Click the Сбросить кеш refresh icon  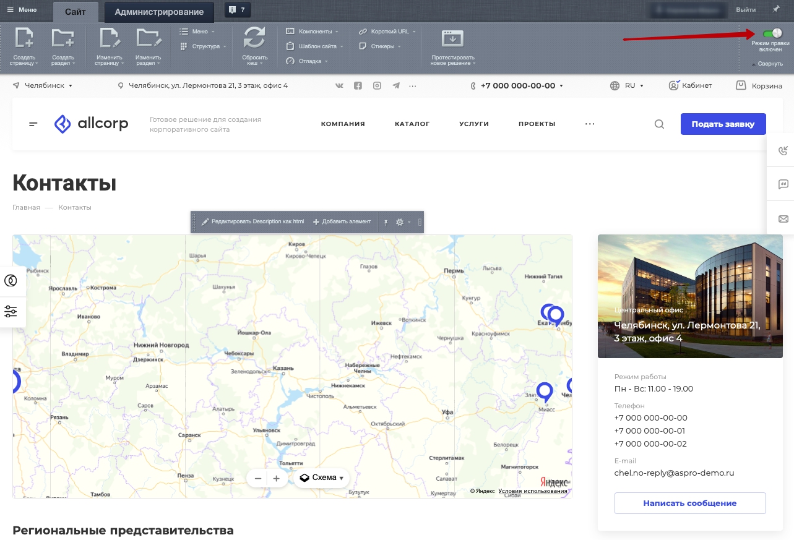click(x=254, y=38)
